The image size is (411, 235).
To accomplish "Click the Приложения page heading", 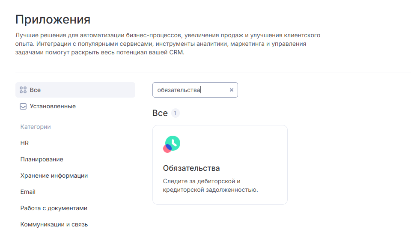I will (53, 20).
